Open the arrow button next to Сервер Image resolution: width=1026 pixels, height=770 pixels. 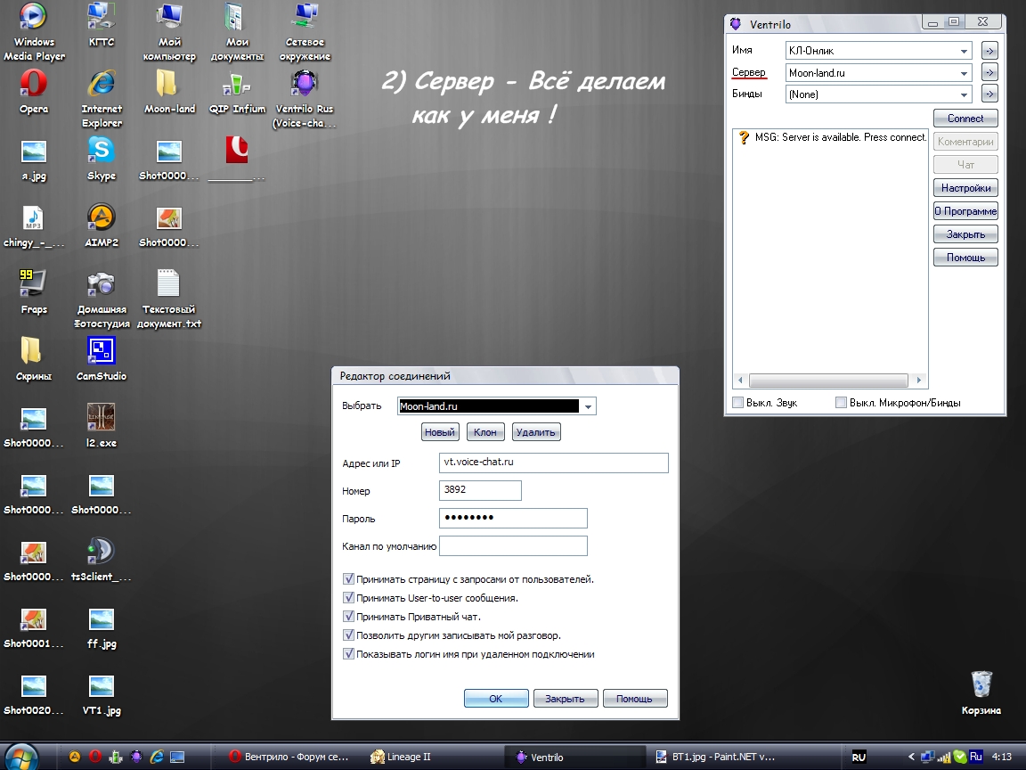(989, 73)
